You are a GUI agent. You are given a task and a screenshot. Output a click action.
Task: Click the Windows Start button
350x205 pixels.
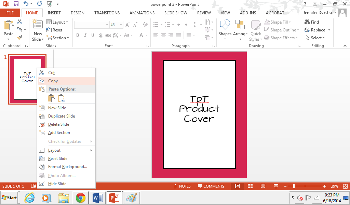(x=9, y=197)
